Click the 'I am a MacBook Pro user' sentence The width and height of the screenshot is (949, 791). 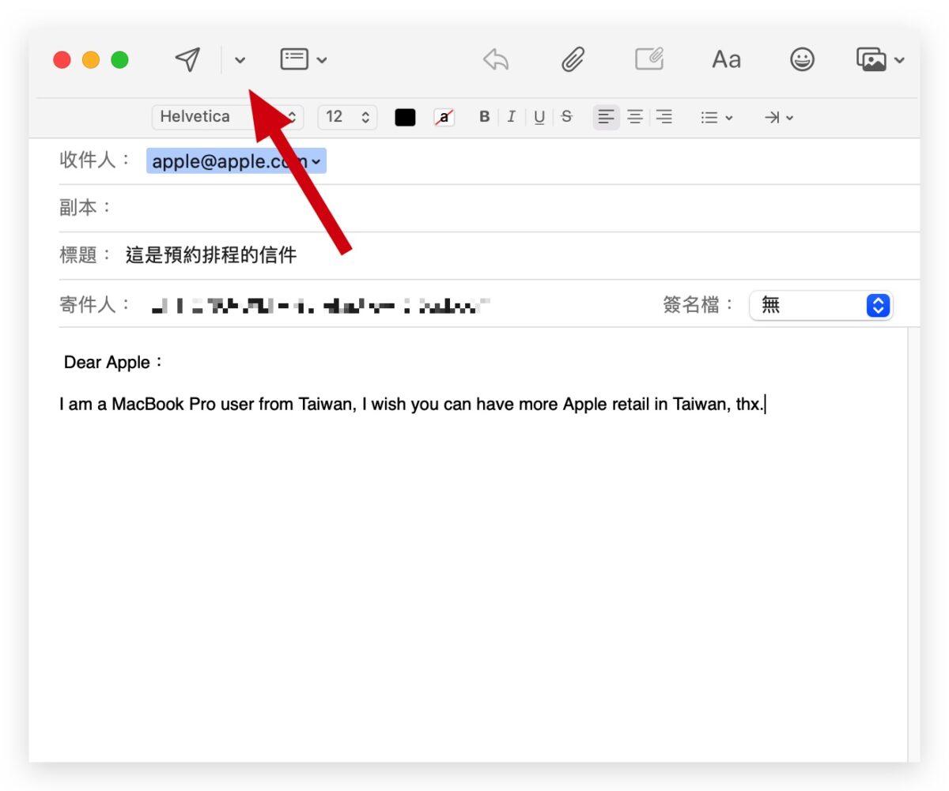412,405
